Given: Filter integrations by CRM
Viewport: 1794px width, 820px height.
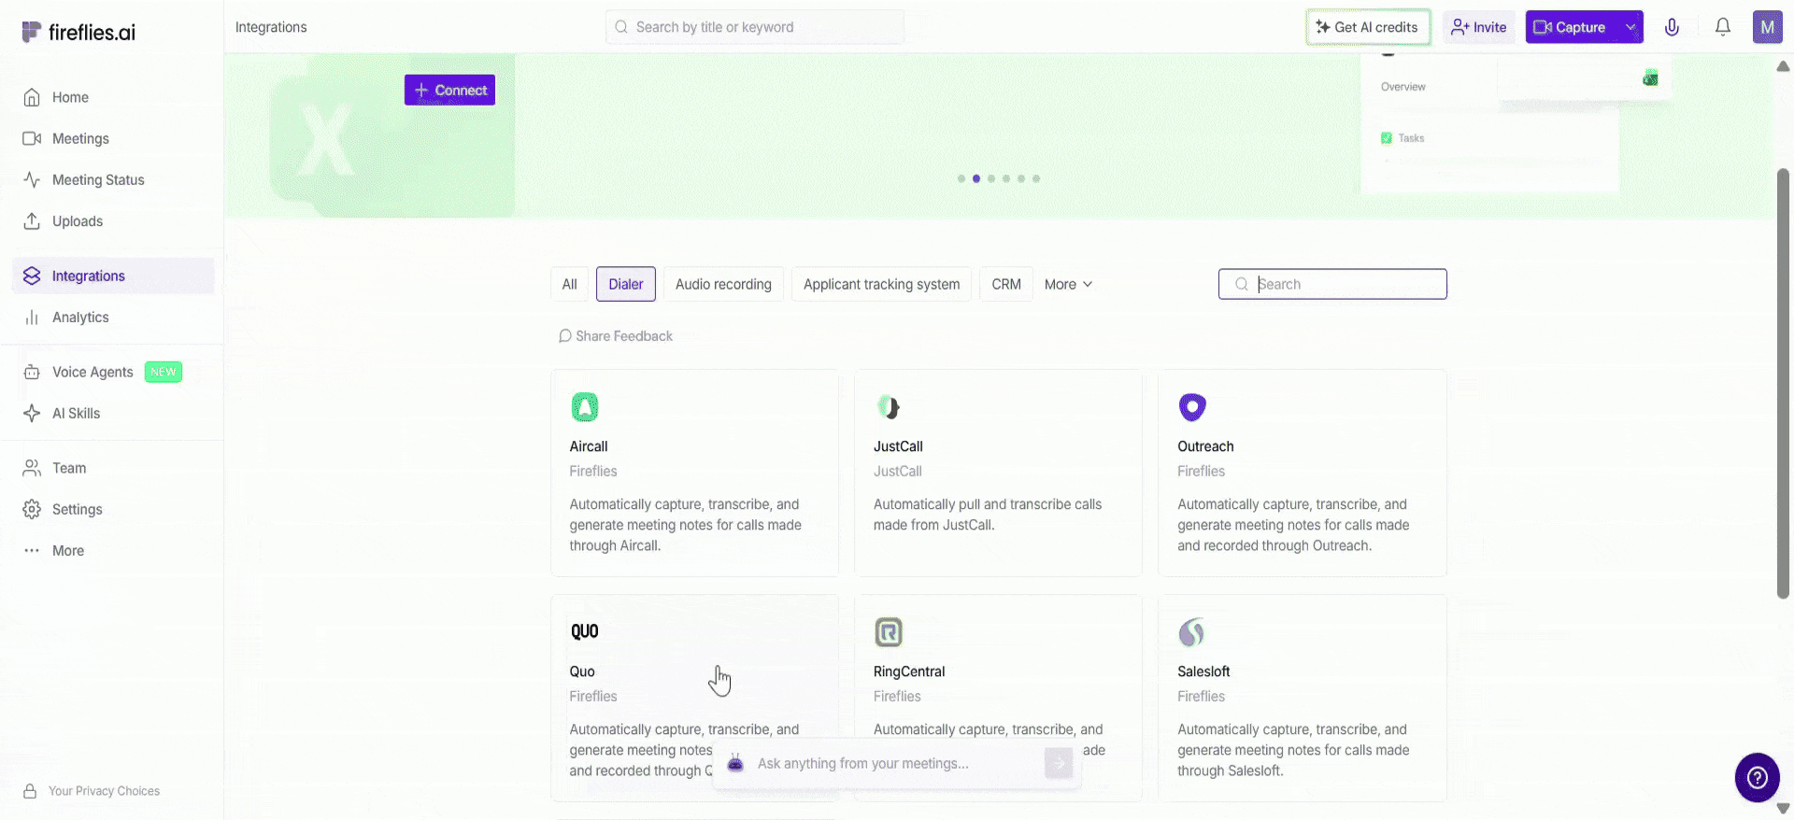Looking at the screenshot, I should [1006, 284].
